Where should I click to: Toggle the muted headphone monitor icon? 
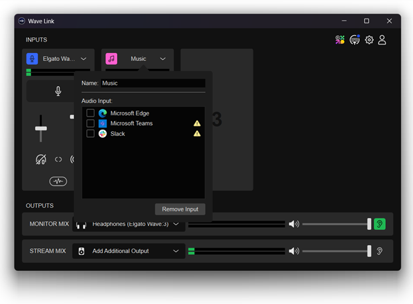[x=41, y=159]
